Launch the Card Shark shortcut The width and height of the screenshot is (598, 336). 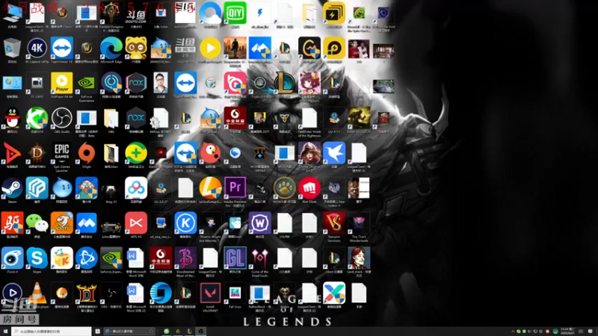pos(359,258)
